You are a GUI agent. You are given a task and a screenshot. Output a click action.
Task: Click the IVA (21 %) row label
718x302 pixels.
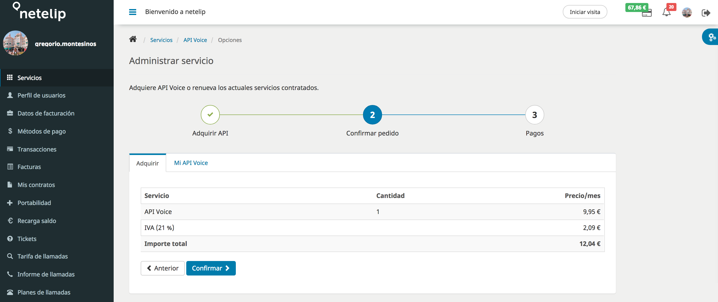(x=159, y=228)
